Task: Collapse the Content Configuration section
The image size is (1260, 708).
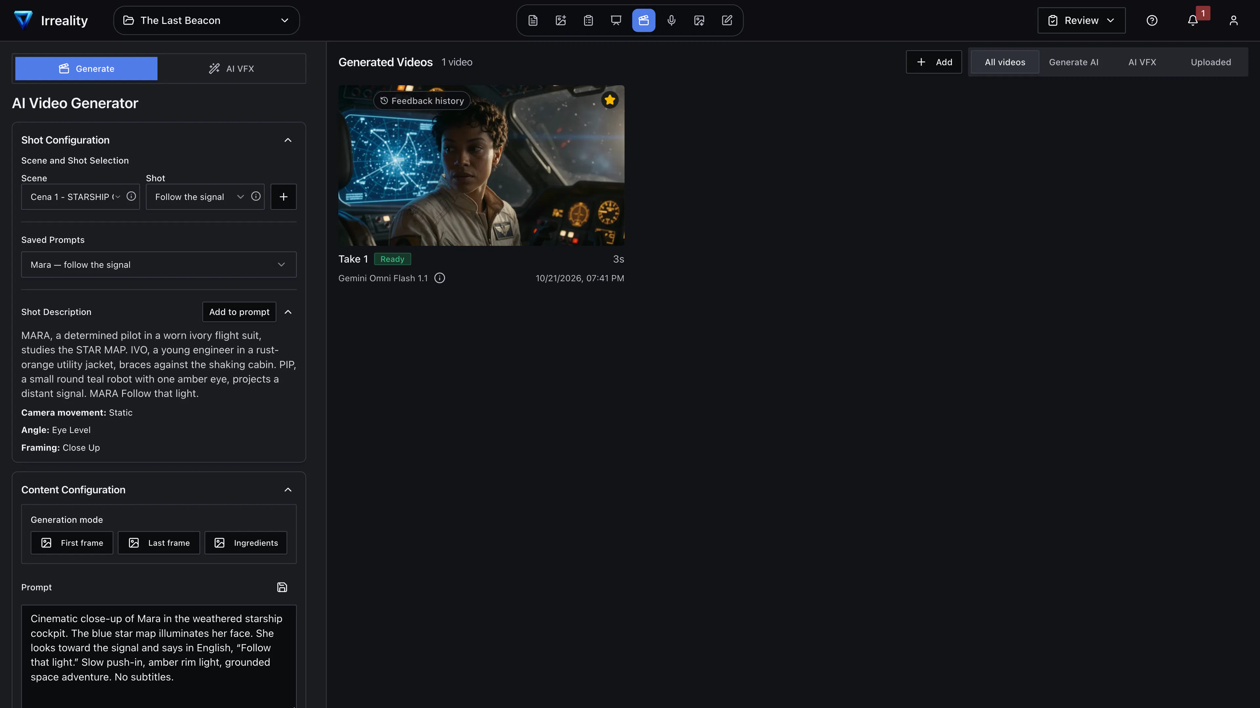Action: [288, 490]
